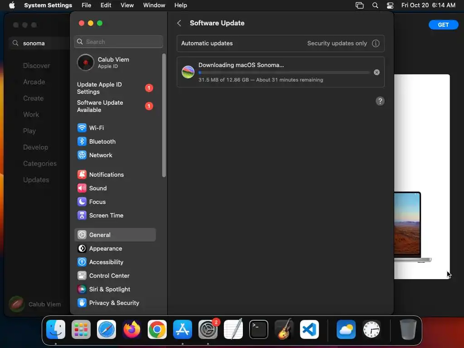Click App Store search field with sonoma
This screenshot has width=464, height=348.
click(x=39, y=43)
